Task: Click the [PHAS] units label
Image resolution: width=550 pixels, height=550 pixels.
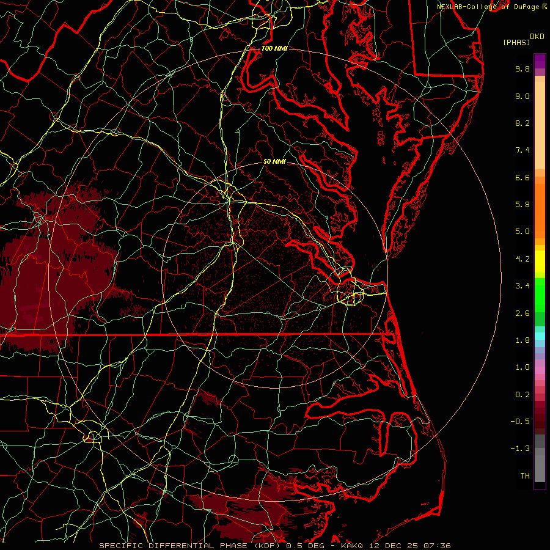Action: coord(516,43)
